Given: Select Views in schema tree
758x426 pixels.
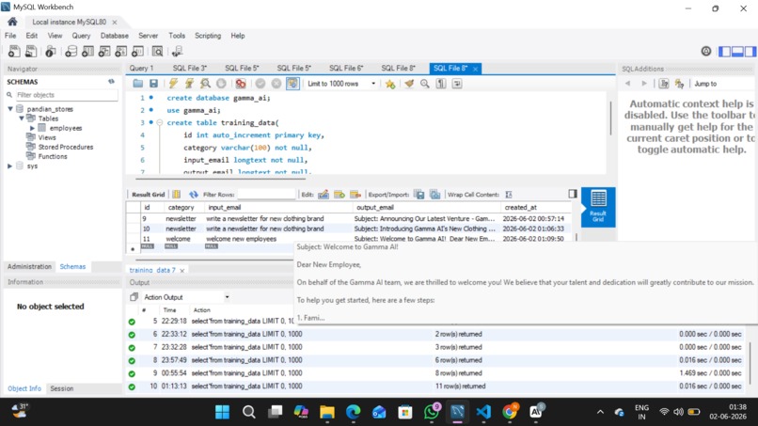Looking at the screenshot, I should click(46, 137).
